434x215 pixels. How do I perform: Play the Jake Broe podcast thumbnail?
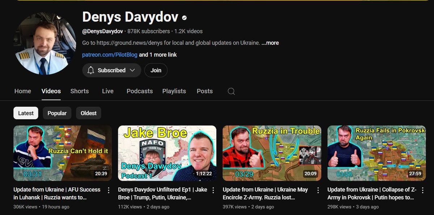[x=167, y=153]
